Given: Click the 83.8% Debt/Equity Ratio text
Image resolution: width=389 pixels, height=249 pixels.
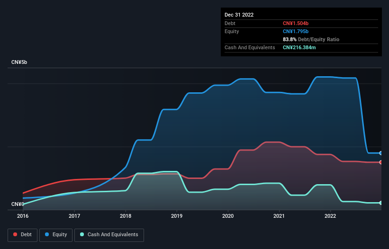Looking at the screenshot, I should [x=311, y=39].
